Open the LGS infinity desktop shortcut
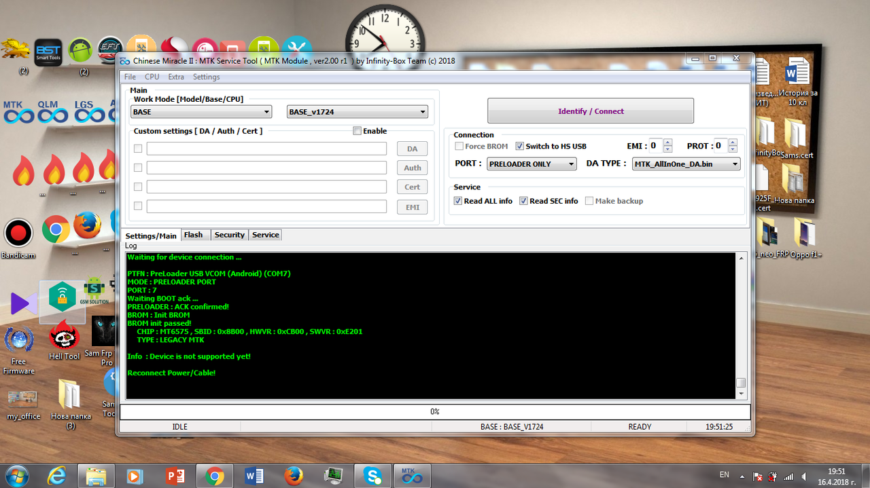 pyautogui.click(x=88, y=113)
